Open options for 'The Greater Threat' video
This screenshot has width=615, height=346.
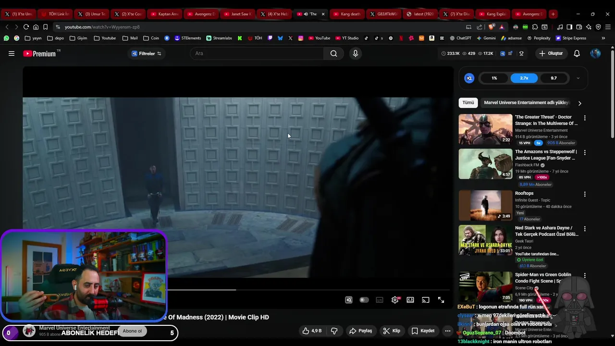tap(585, 118)
